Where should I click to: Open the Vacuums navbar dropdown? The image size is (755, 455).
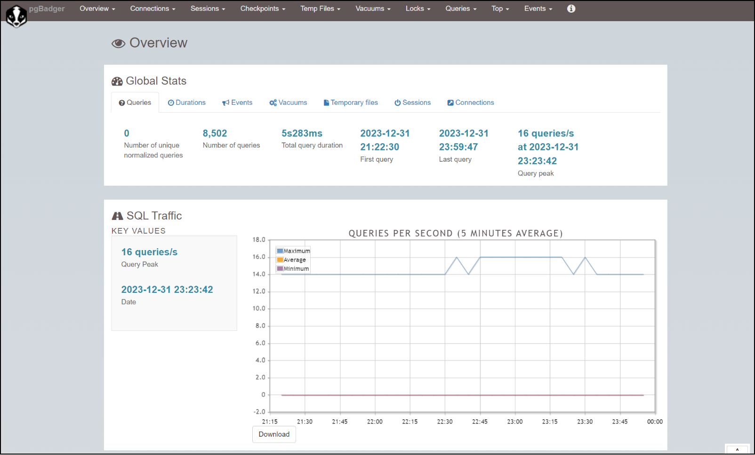tap(373, 8)
